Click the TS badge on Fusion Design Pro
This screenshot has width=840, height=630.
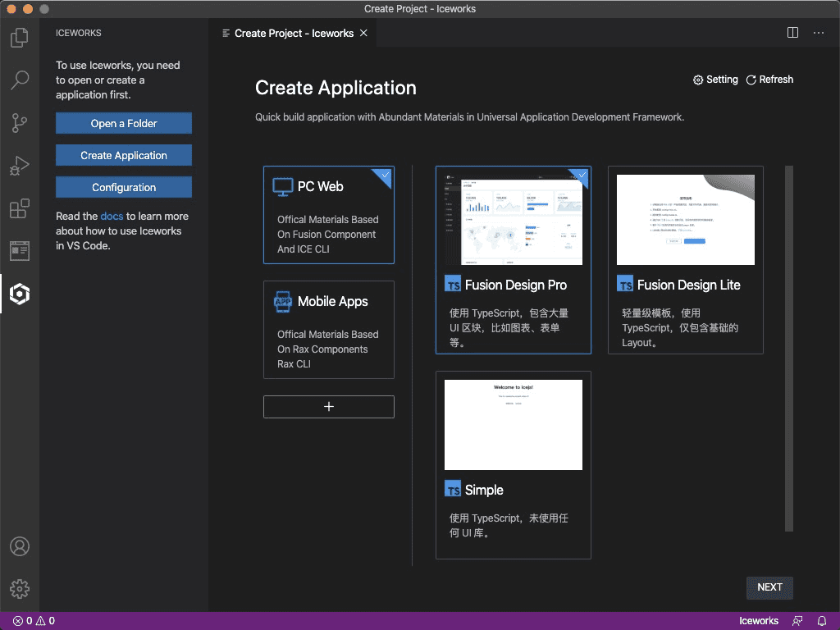click(453, 283)
